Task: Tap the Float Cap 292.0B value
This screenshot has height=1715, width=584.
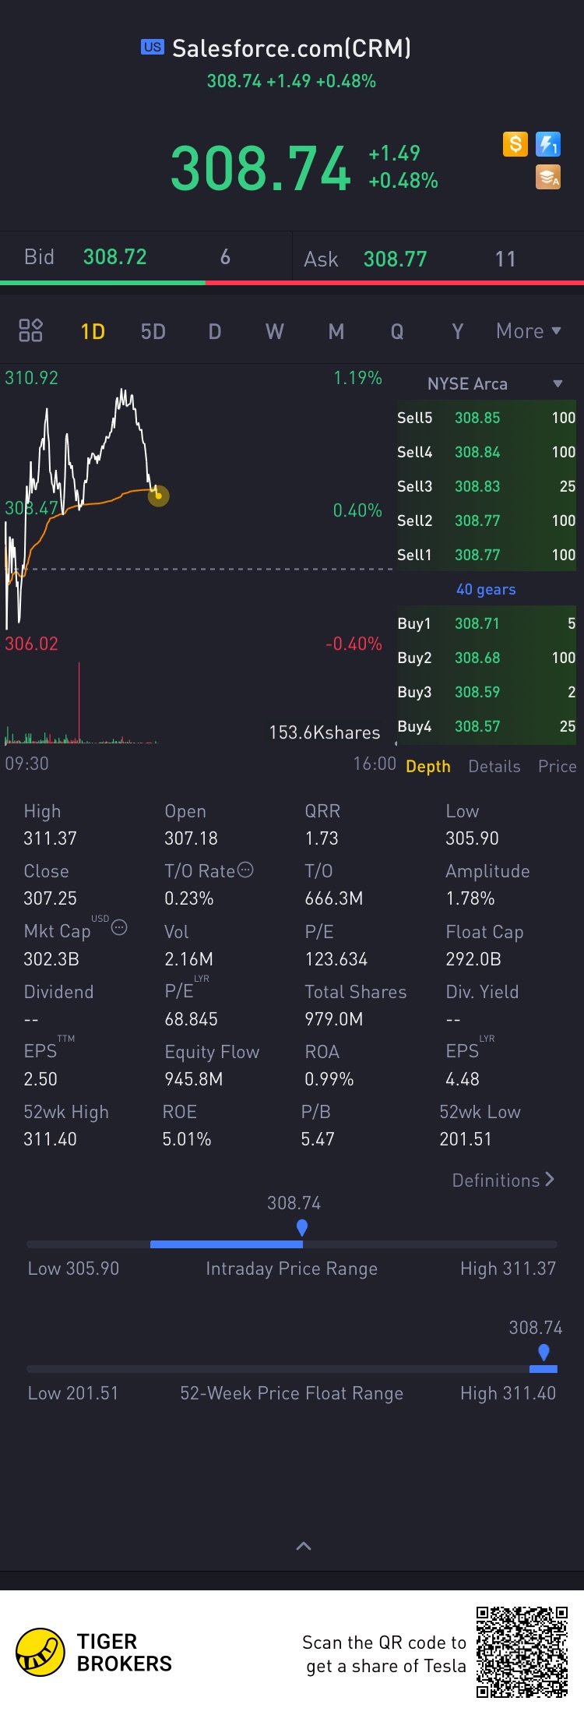Action: tap(473, 959)
